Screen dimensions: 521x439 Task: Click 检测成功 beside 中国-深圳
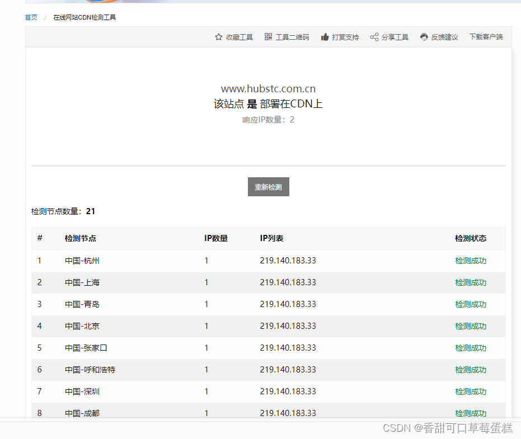[471, 391]
